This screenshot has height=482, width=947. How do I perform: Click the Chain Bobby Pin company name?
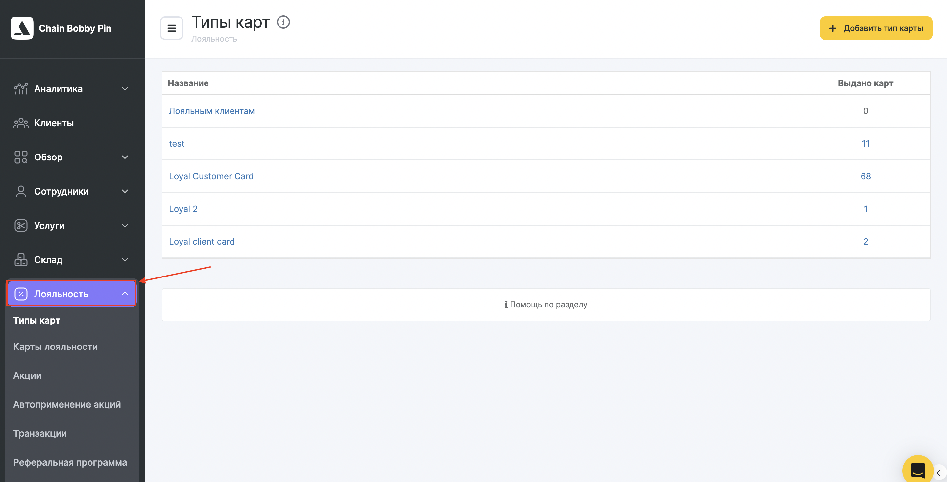(x=75, y=28)
